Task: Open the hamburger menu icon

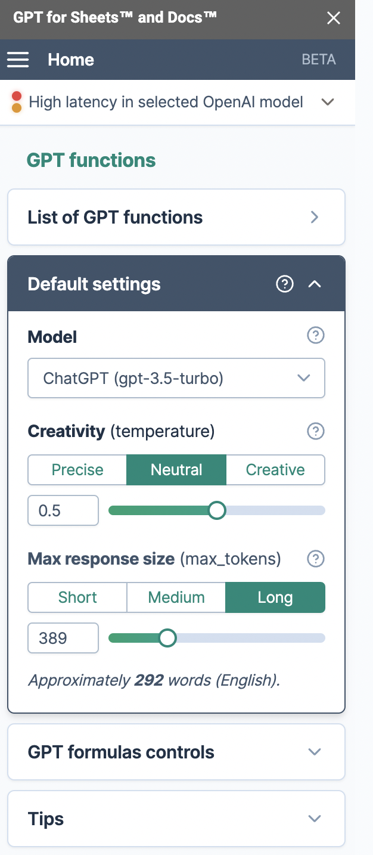Action: tap(18, 60)
